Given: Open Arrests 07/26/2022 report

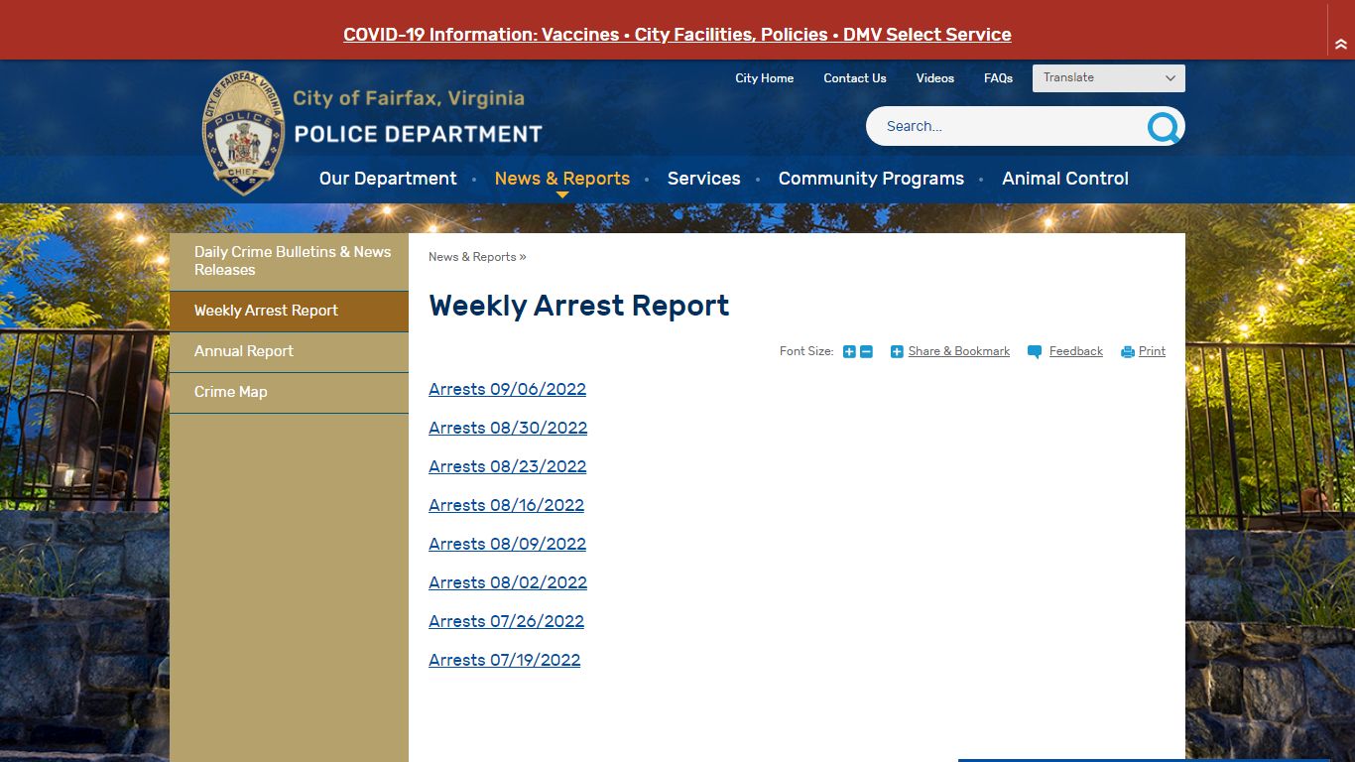Looking at the screenshot, I should [x=506, y=621].
